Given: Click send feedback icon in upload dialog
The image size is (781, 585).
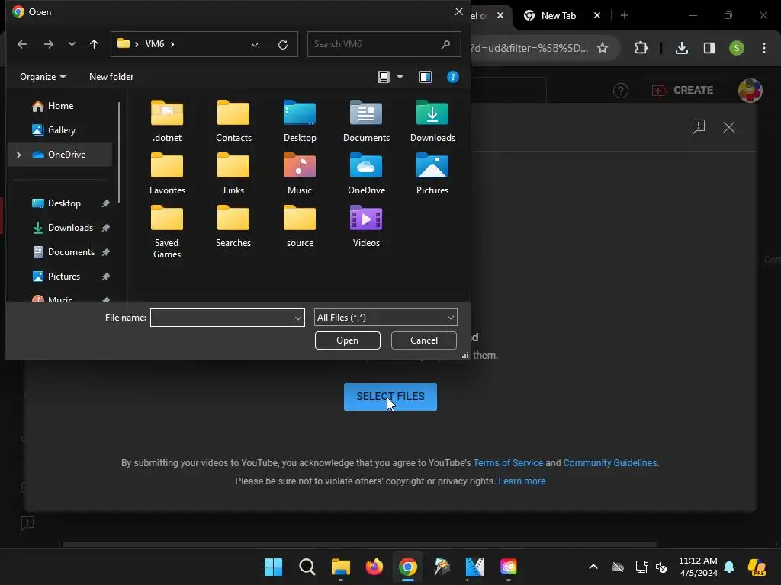Looking at the screenshot, I should (x=699, y=127).
